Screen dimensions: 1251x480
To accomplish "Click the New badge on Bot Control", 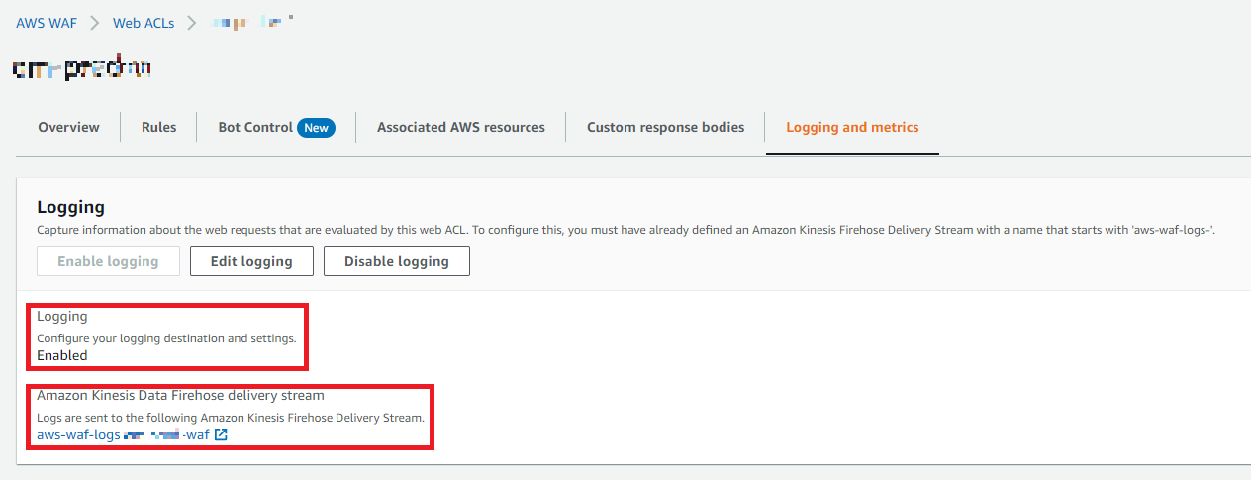I will click(x=316, y=128).
